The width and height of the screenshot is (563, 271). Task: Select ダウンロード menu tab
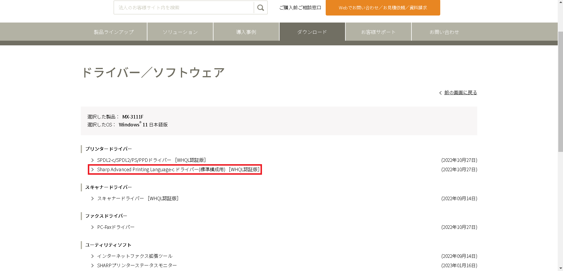click(x=312, y=32)
